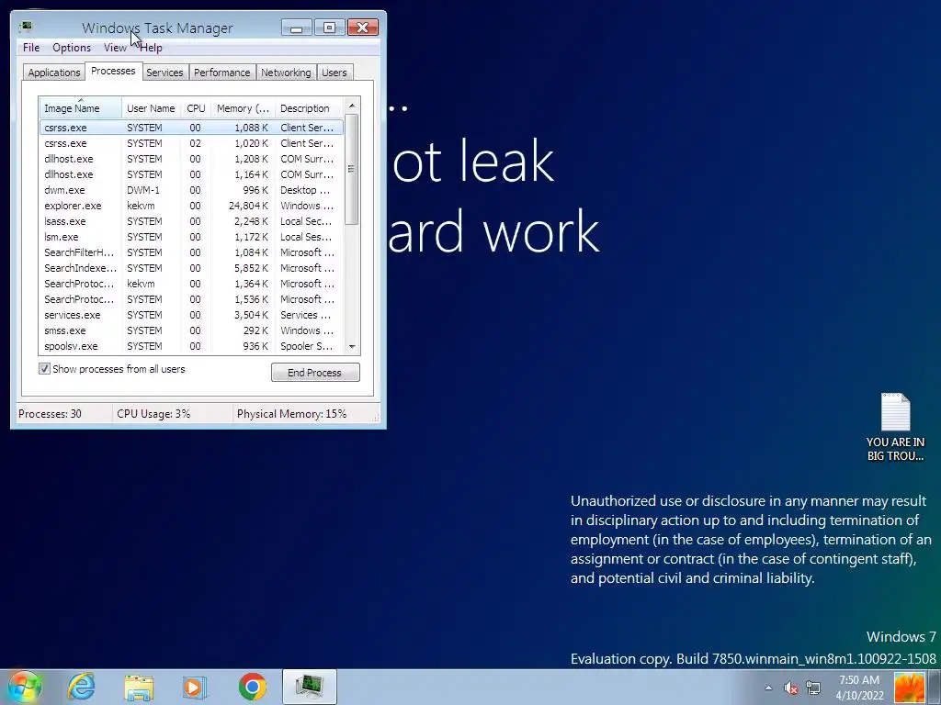Click the process list scroll down arrow
Image resolution: width=941 pixels, height=705 pixels.
coord(352,346)
